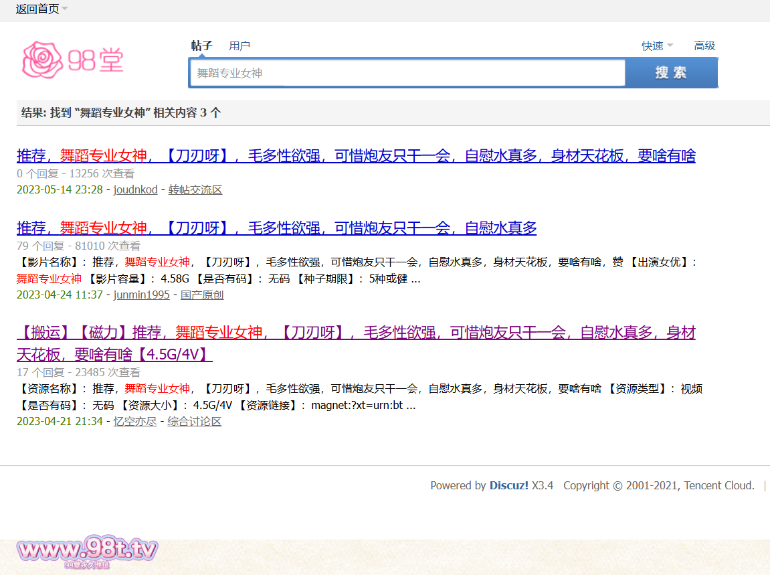This screenshot has height=575, width=770.
Task: Go to the 转帖交流区 forum section
Action: point(195,190)
